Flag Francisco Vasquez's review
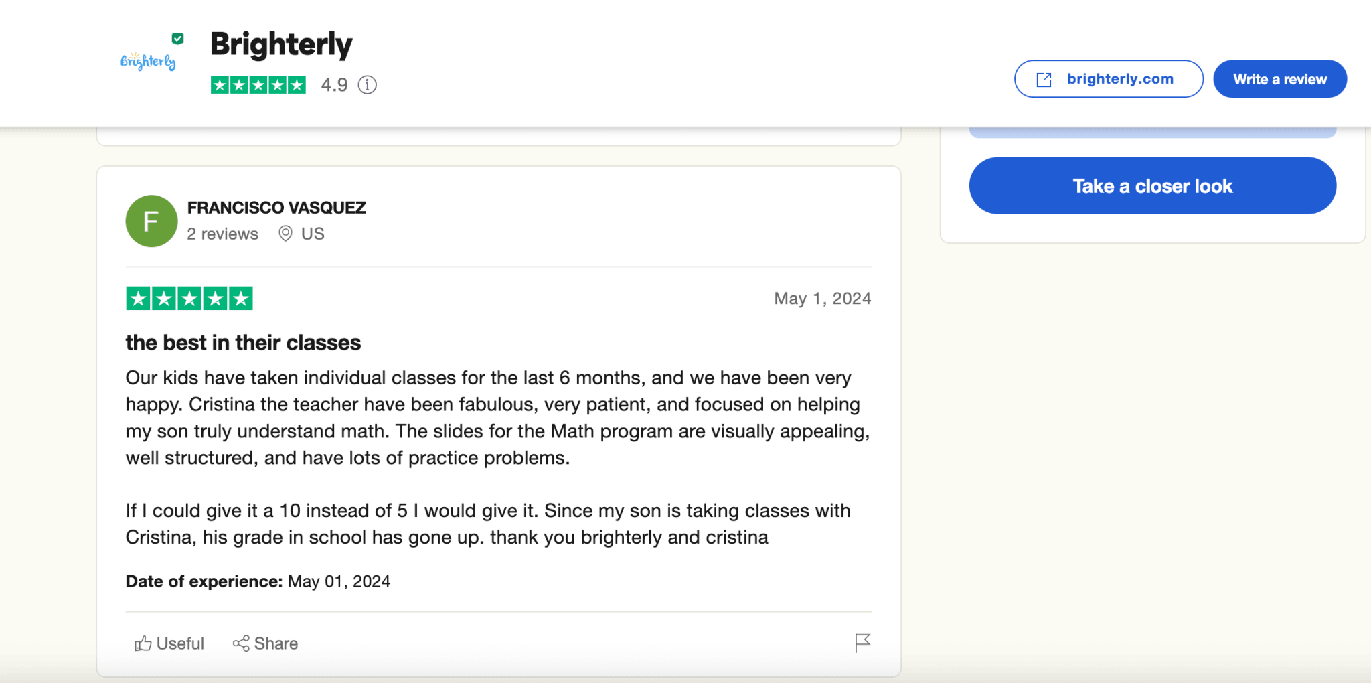This screenshot has width=1371, height=683. click(x=862, y=643)
